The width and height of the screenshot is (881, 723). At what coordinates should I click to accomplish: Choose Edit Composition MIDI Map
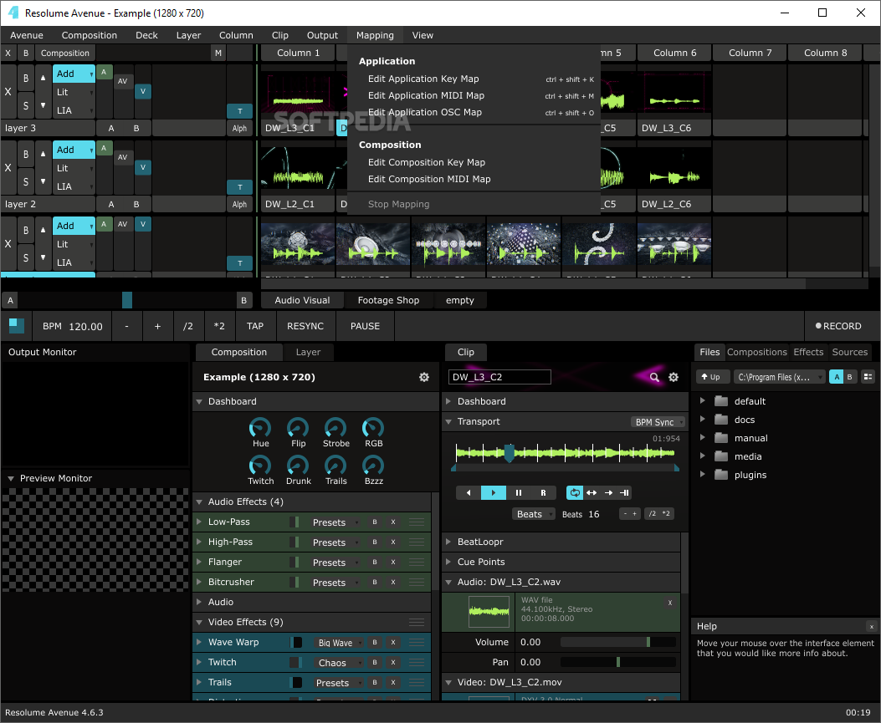point(474,179)
